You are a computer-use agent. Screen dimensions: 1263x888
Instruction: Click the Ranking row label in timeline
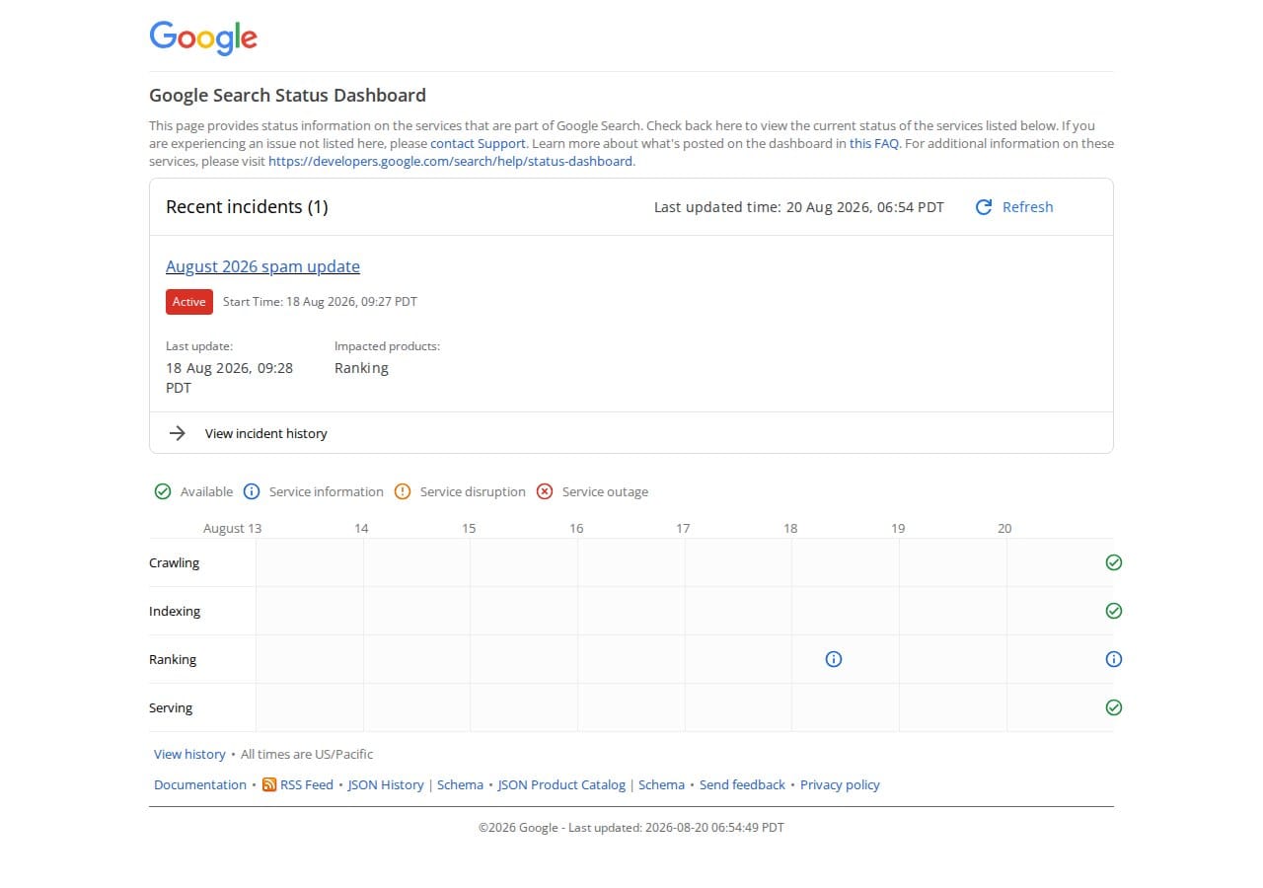coord(173,659)
